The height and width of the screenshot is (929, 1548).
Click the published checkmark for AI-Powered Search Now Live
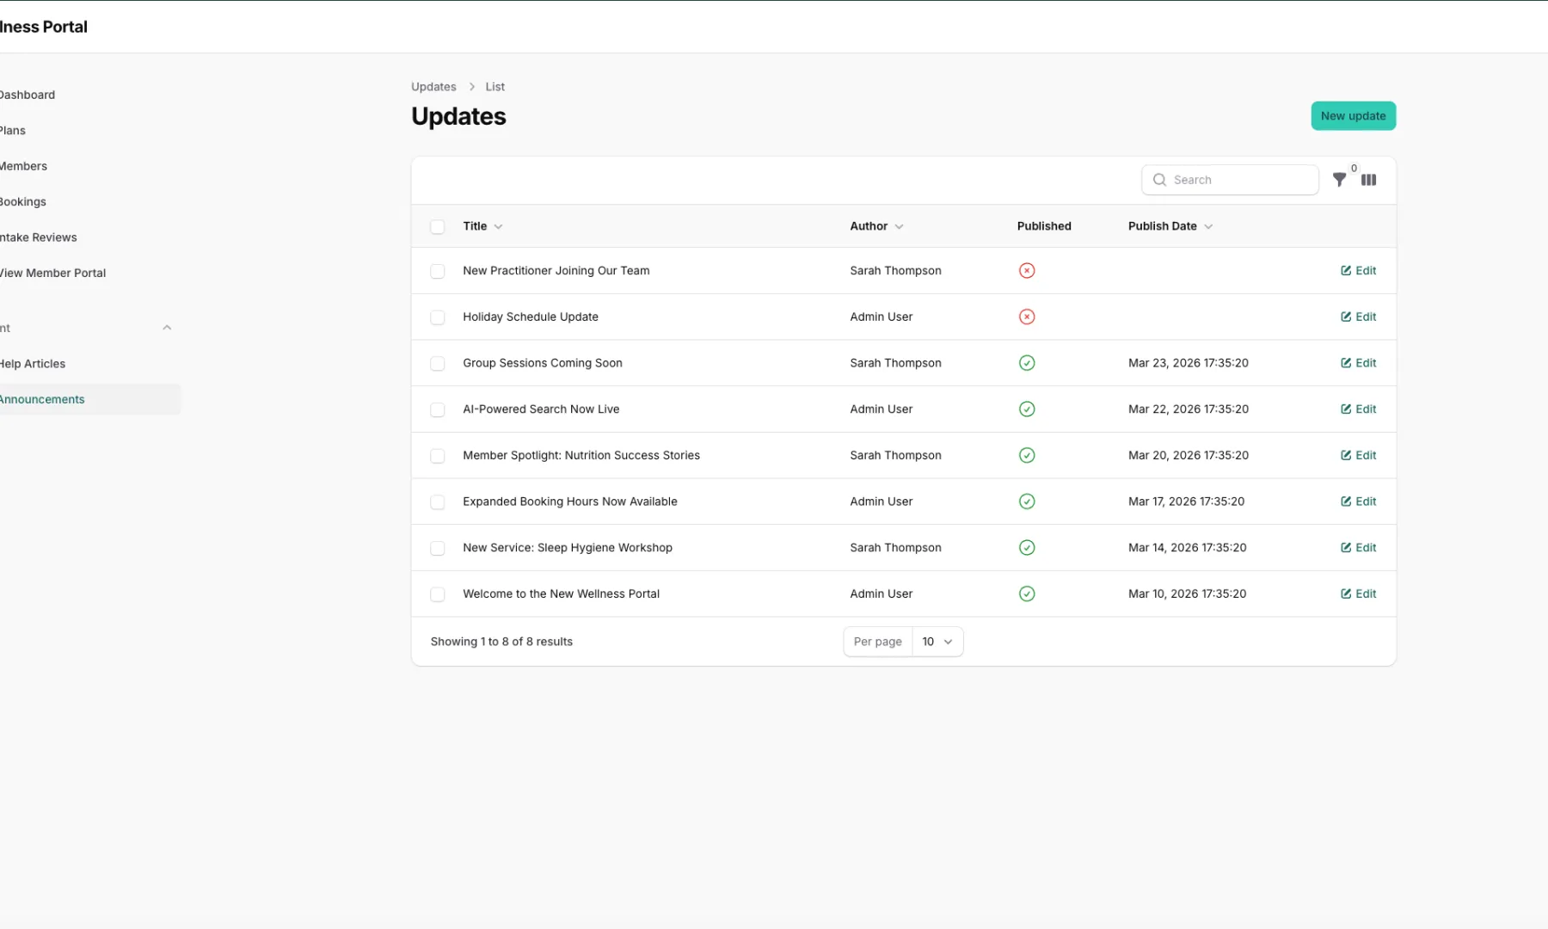click(x=1026, y=409)
